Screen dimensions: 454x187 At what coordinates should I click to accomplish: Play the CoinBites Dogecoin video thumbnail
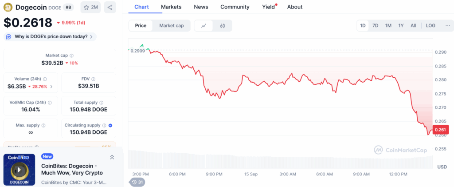(19, 169)
